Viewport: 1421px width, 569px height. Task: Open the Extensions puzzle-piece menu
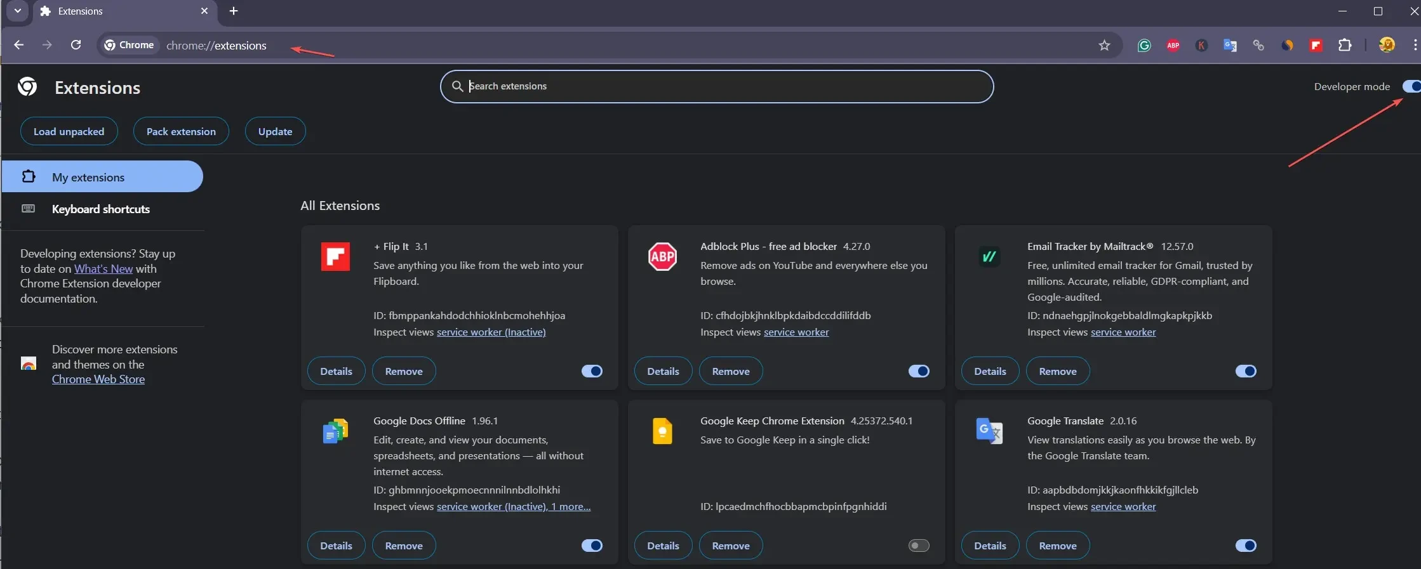[x=1344, y=45]
